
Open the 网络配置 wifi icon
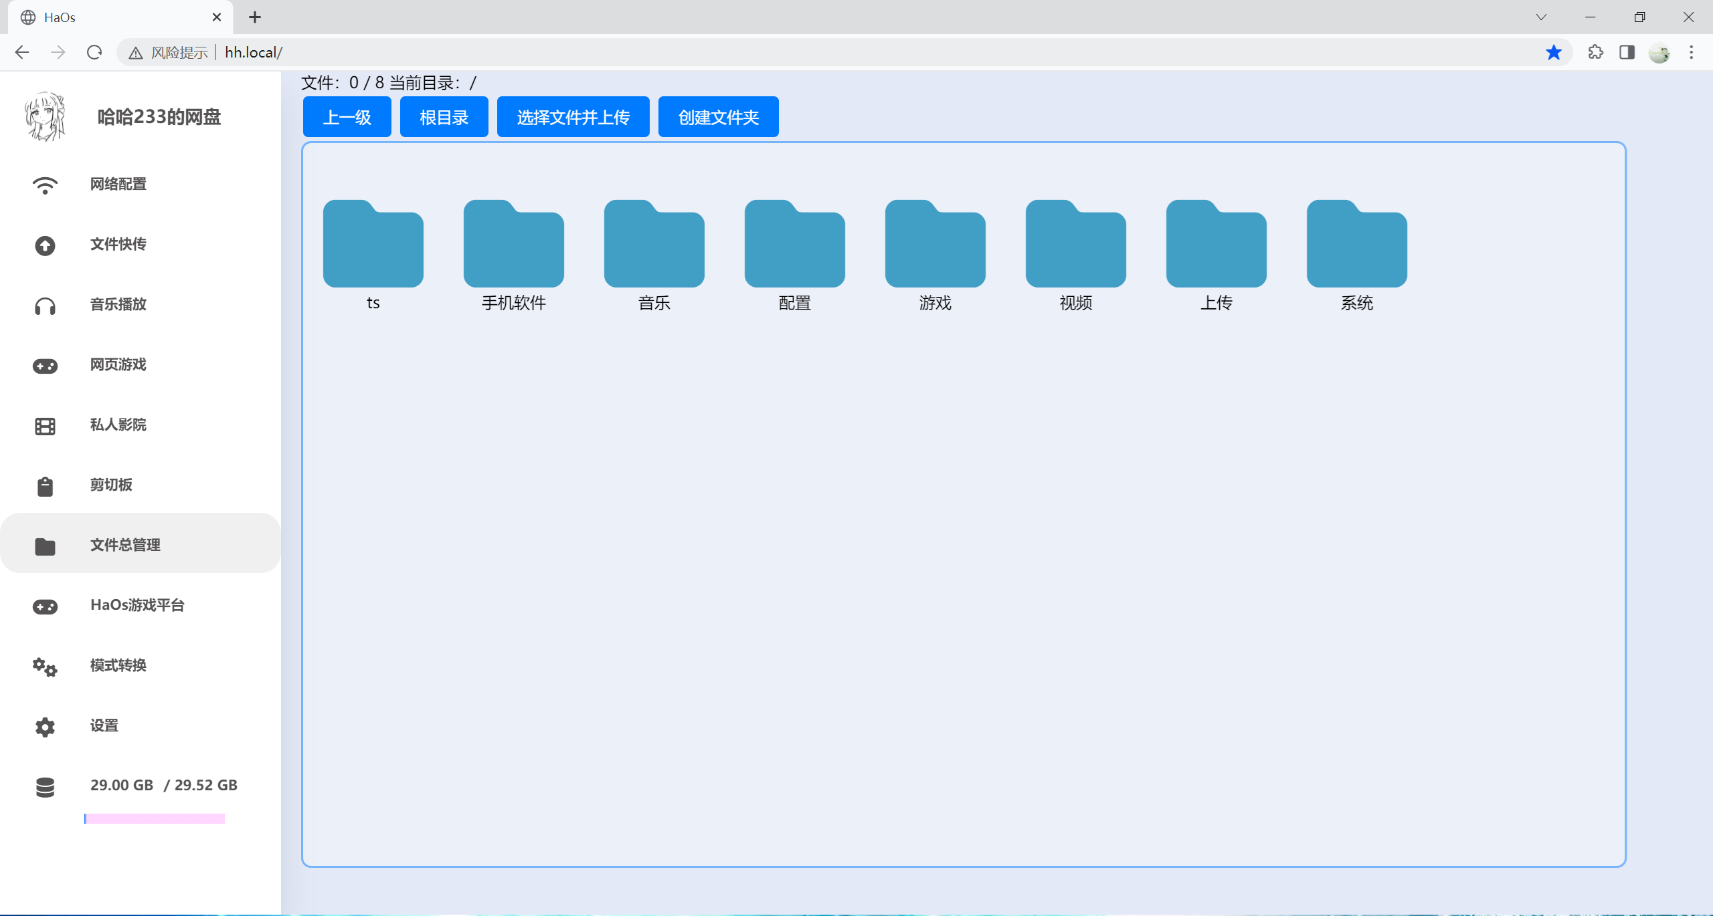[x=45, y=185]
